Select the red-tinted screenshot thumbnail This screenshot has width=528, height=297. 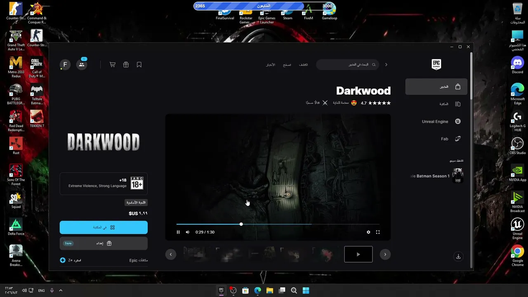[326, 254]
